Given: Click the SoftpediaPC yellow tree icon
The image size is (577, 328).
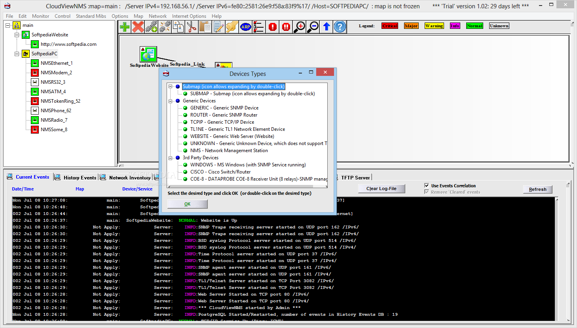Looking at the screenshot, I should point(26,54).
